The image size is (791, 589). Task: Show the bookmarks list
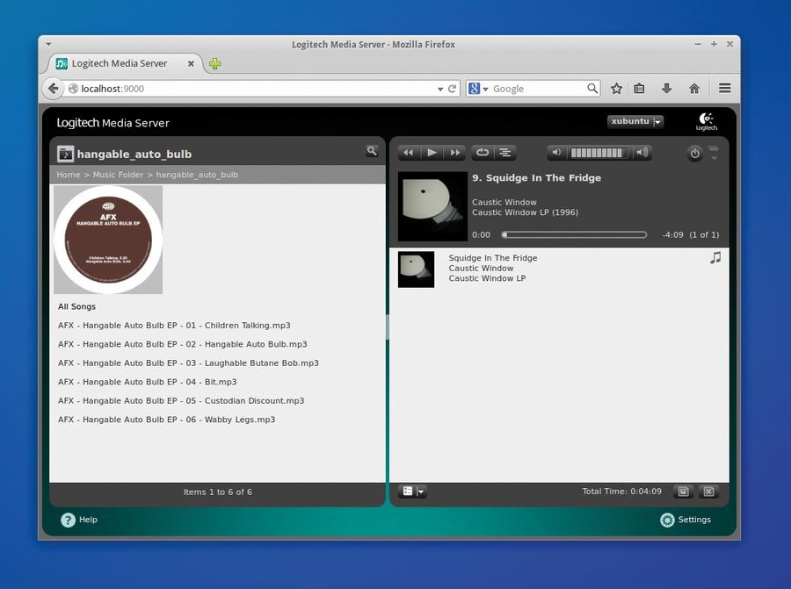tap(639, 89)
